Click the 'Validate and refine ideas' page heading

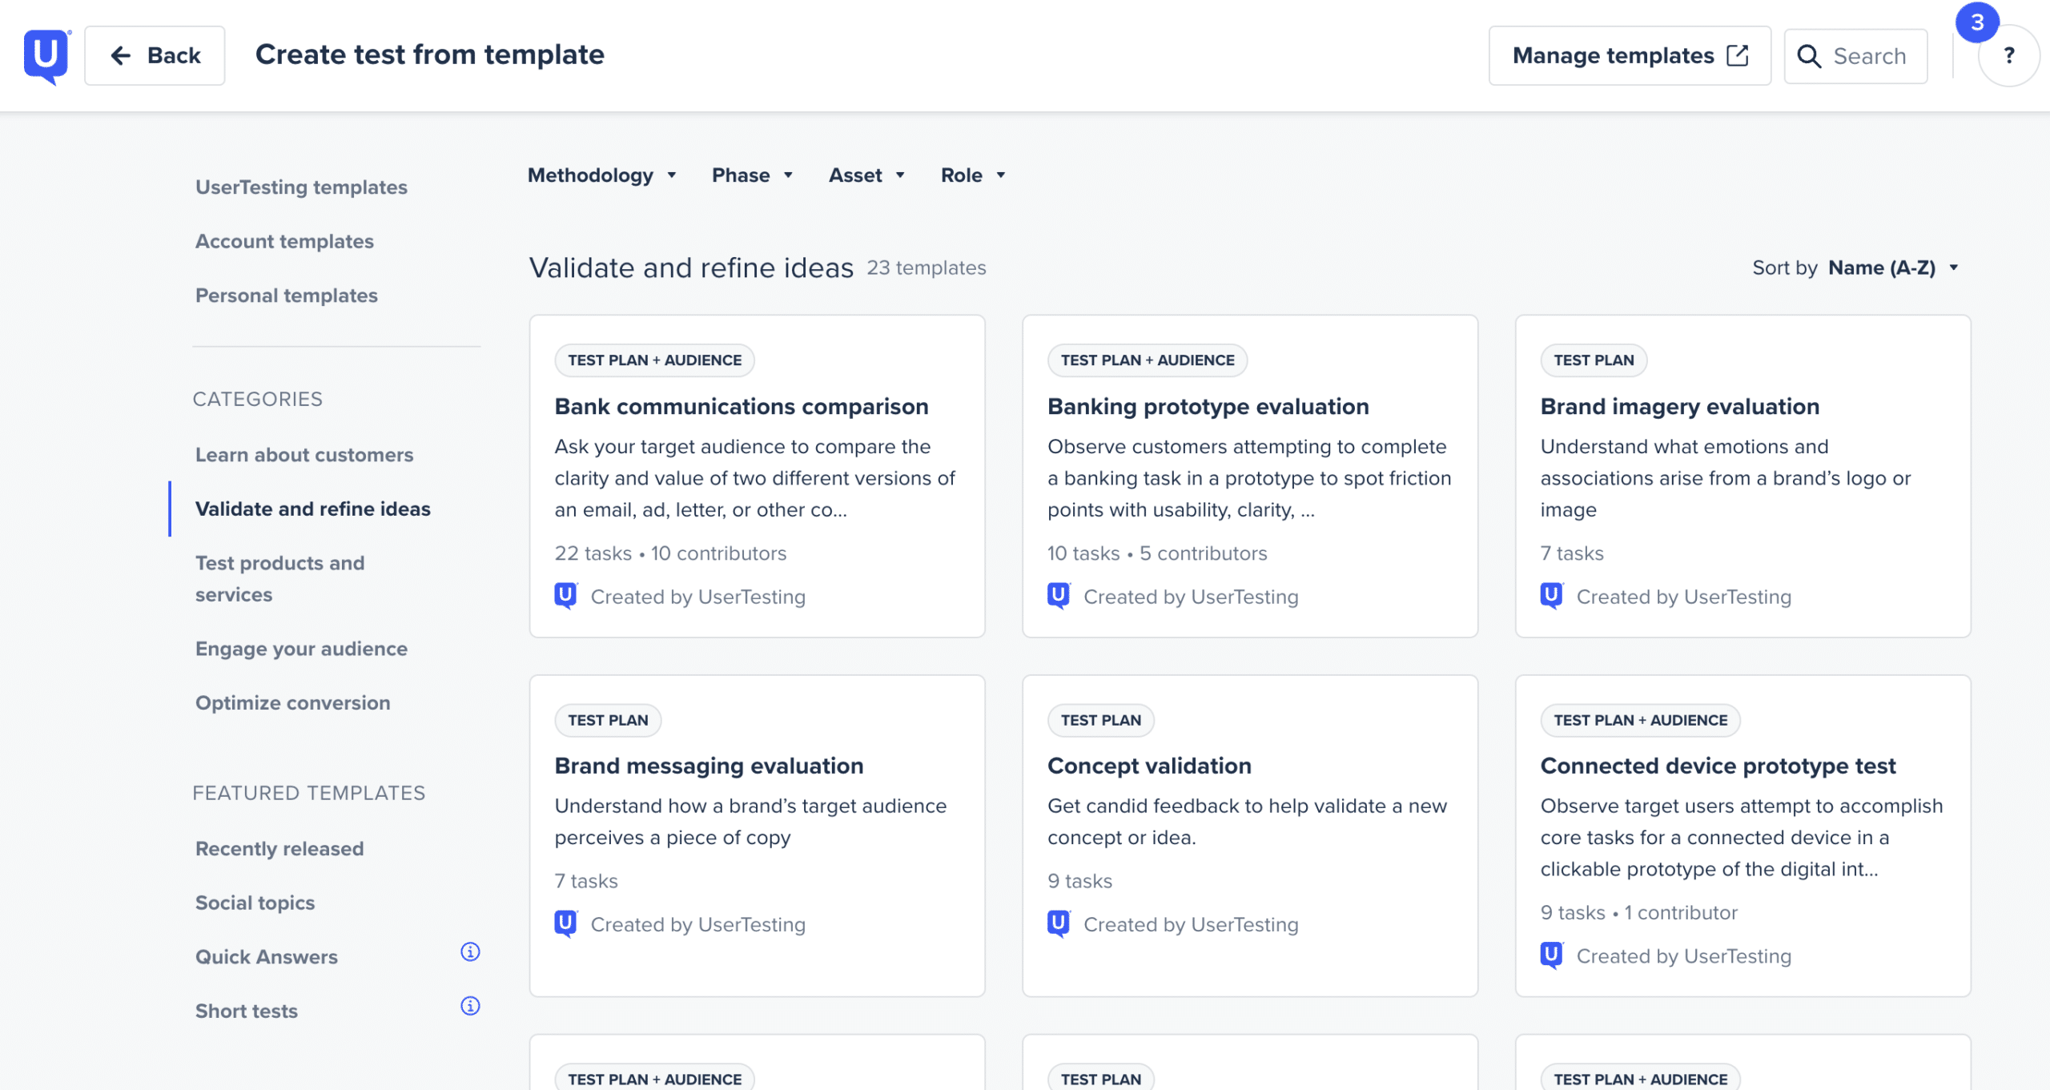pos(691,267)
